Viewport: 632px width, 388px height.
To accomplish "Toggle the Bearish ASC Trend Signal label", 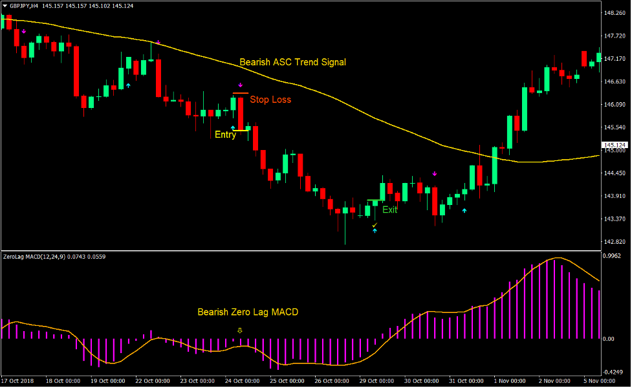I will click(x=292, y=62).
